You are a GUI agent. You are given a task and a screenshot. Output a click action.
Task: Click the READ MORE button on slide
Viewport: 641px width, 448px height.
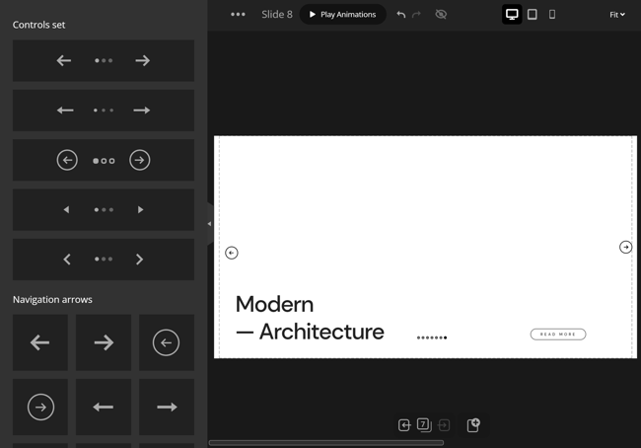558,335
